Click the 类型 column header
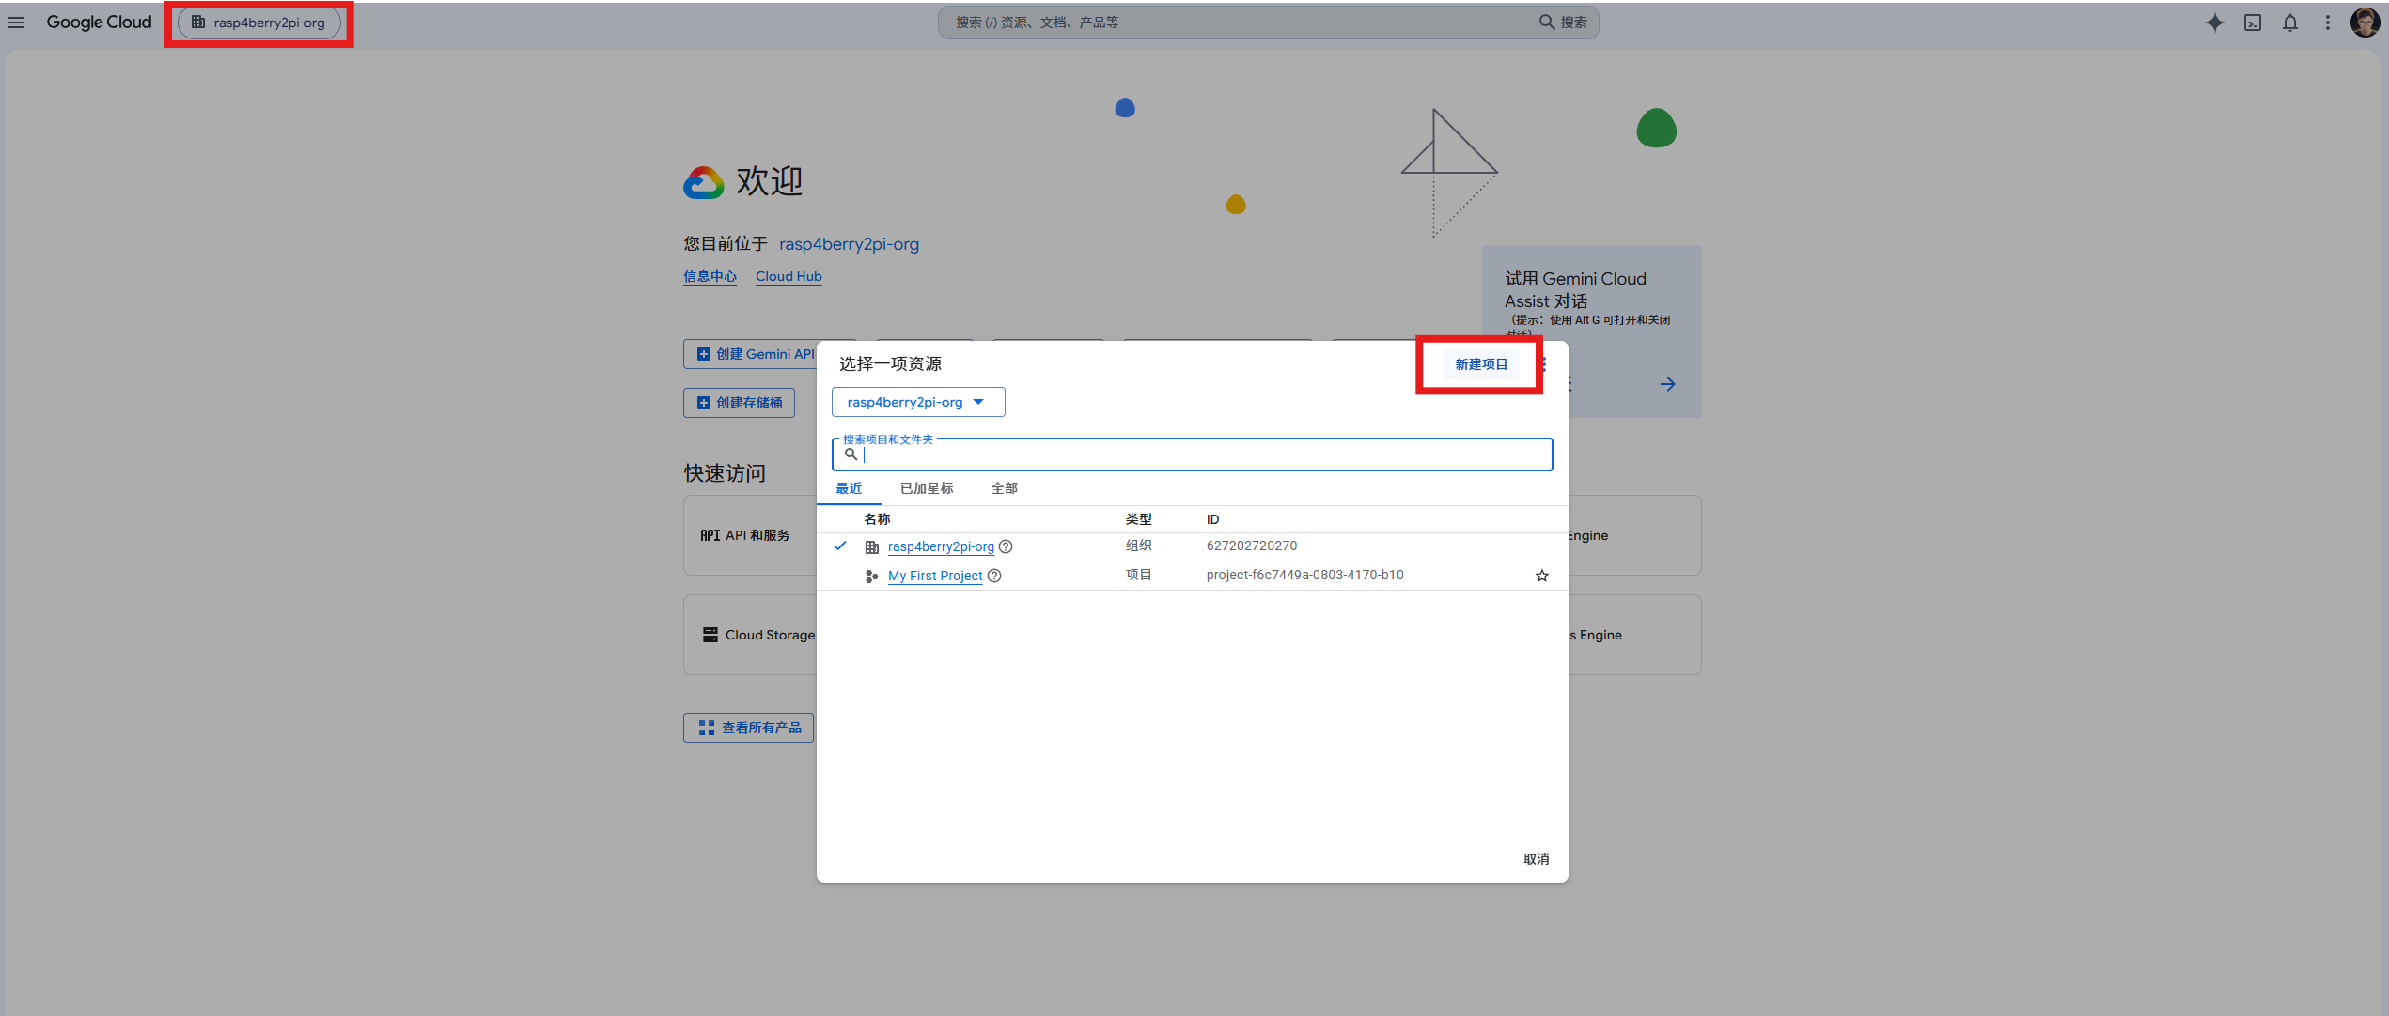 (1139, 519)
